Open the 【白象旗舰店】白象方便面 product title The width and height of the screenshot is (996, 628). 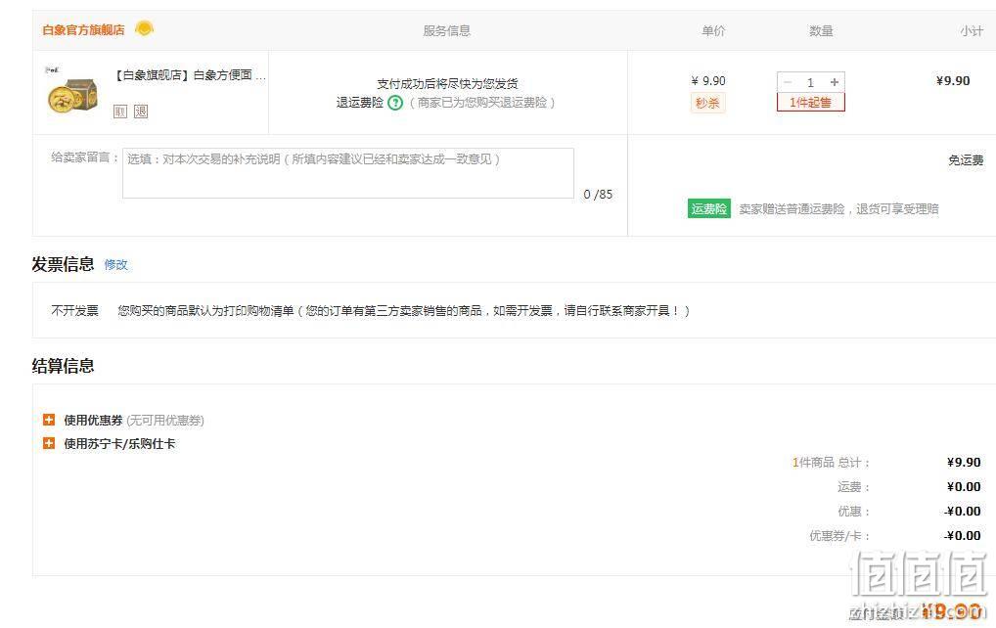click(190, 75)
